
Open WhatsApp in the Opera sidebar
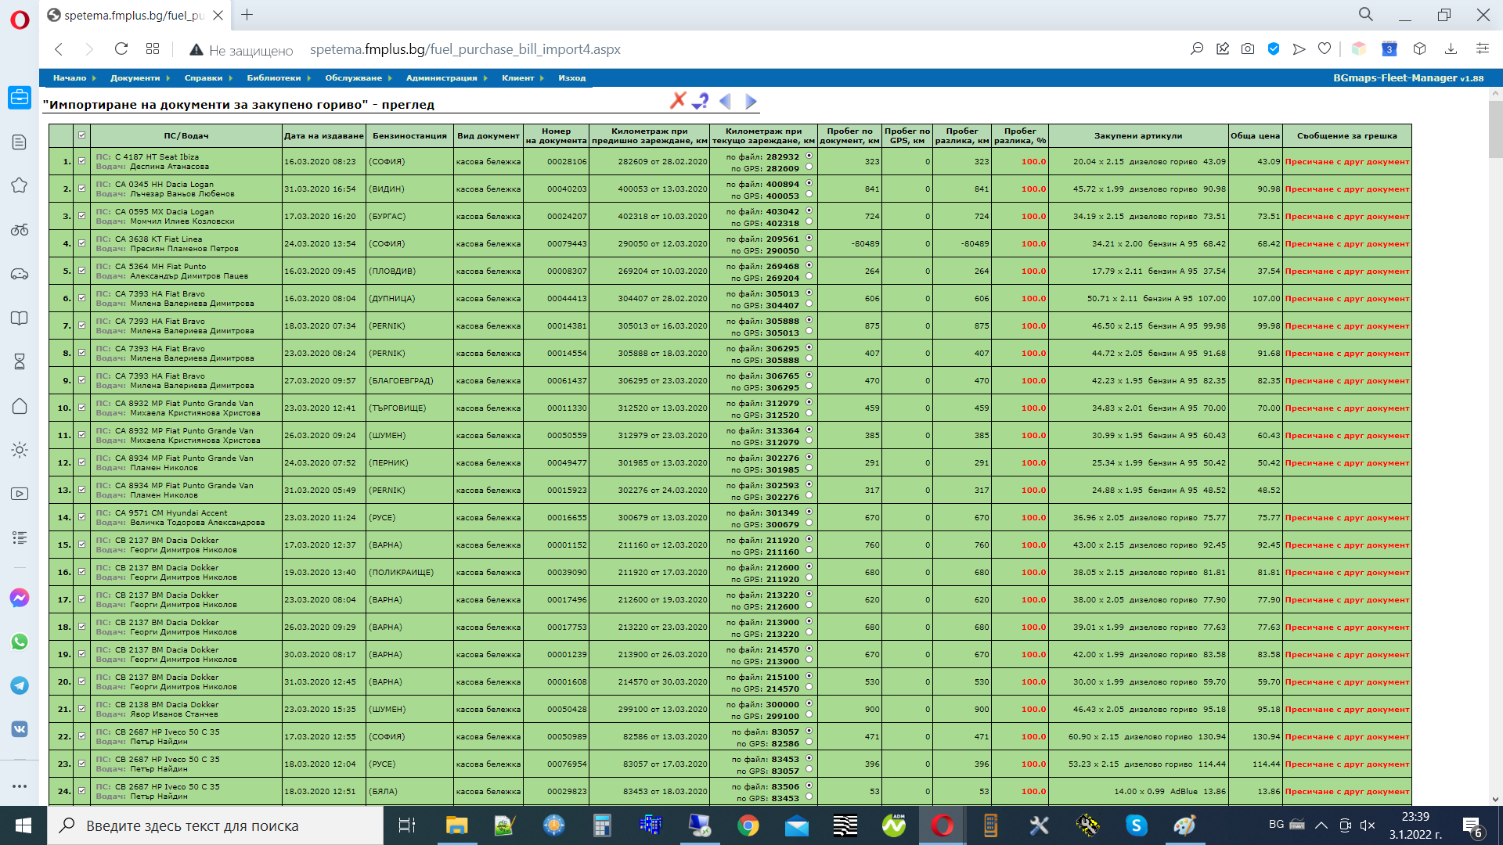click(20, 642)
